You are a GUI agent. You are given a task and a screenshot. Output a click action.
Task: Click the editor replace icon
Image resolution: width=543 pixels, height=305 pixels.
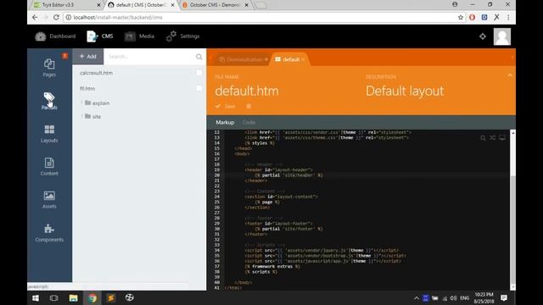[492, 138]
